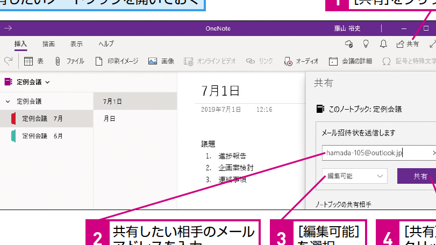
Task: Check the cloud sync status icon
Action: coord(349,44)
